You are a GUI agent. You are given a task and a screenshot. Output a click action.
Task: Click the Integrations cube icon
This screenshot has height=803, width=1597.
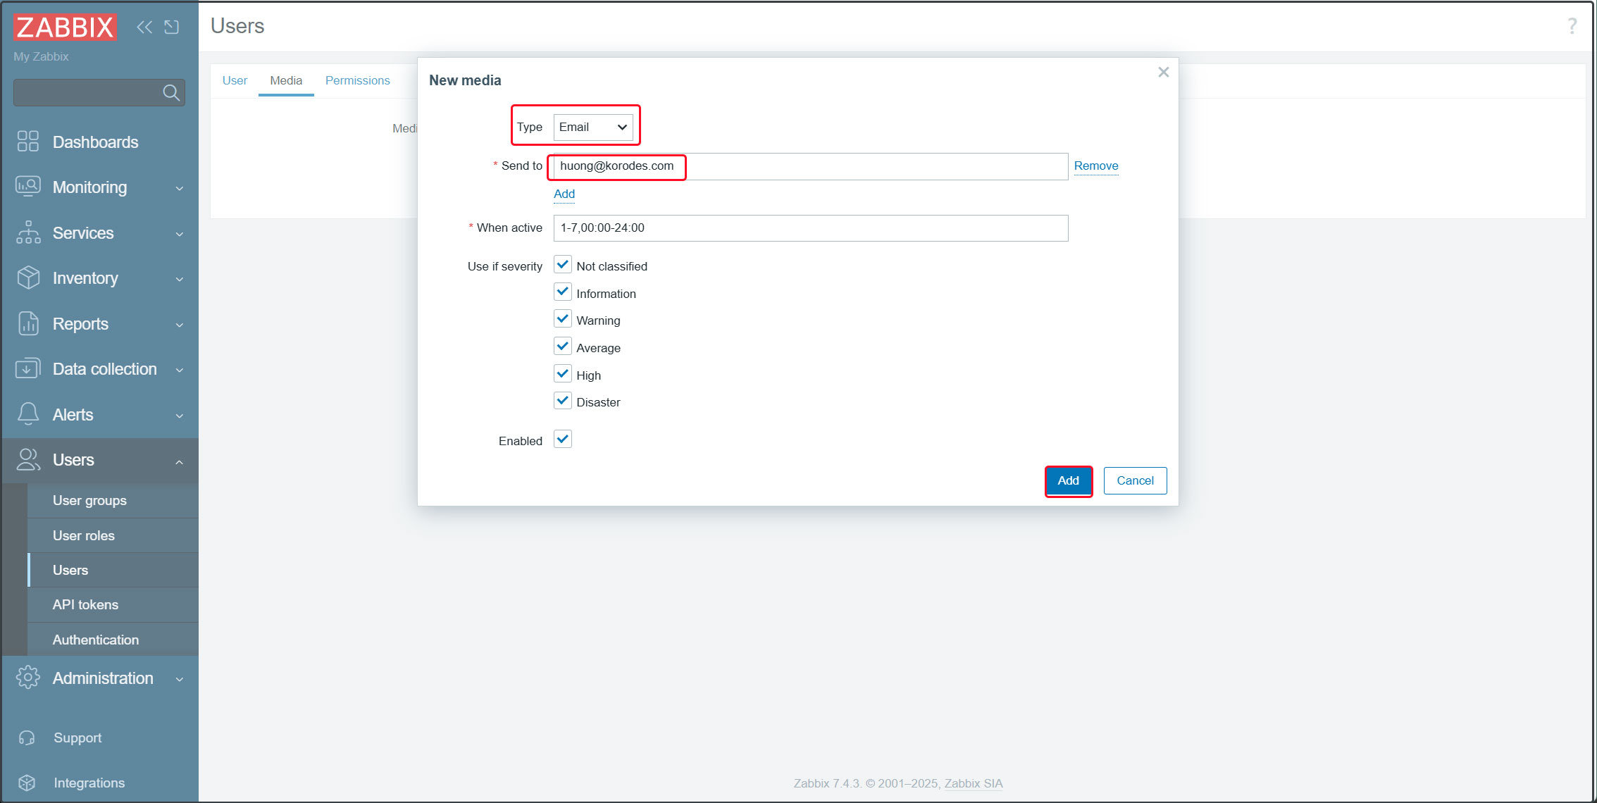[x=27, y=783]
